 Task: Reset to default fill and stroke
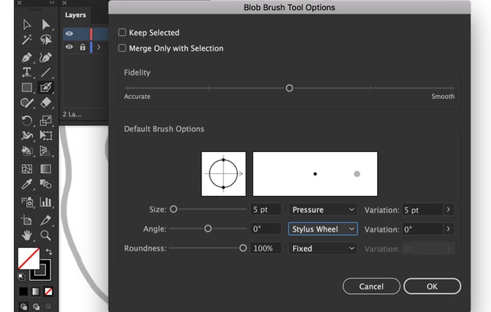coord(21,277)
